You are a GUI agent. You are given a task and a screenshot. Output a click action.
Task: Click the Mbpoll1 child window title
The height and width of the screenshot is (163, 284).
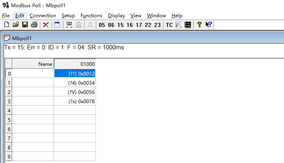coord(22,38)
